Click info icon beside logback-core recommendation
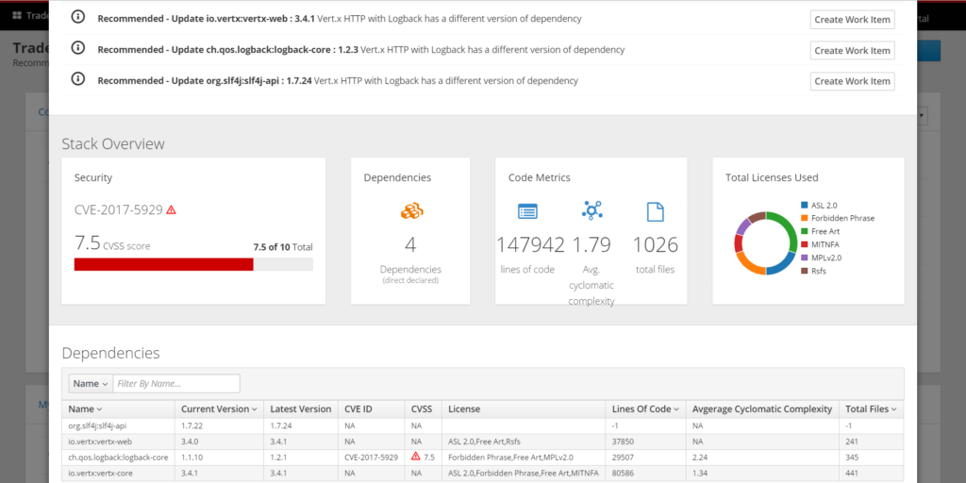Image resolution: width=966 pixels, height=483 pixels. [77, 49]
